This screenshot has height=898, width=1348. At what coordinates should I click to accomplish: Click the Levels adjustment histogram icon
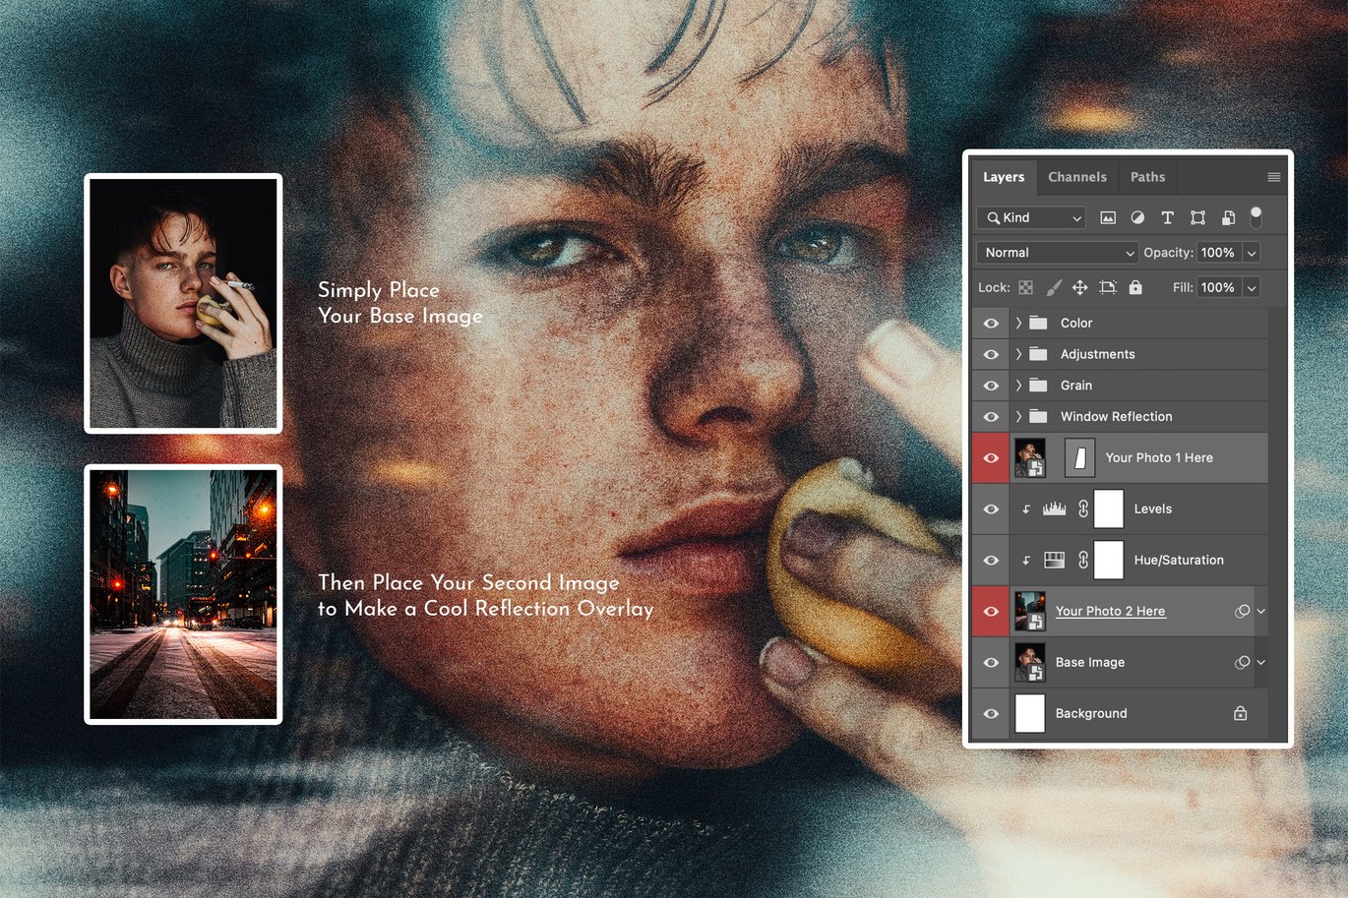click(x=1054, y=509)
